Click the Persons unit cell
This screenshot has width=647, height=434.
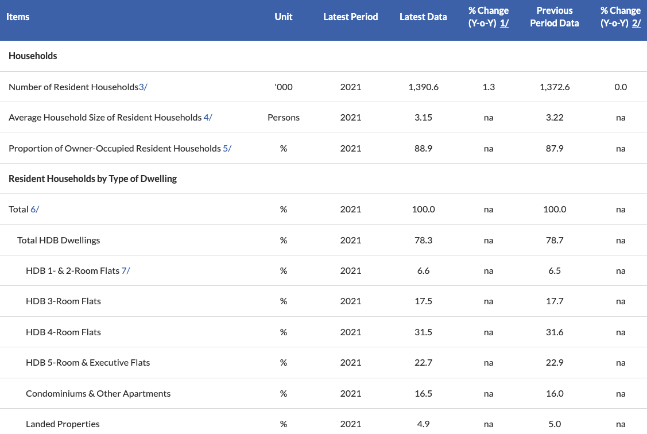pyautogui.click(x=284, y=118)
